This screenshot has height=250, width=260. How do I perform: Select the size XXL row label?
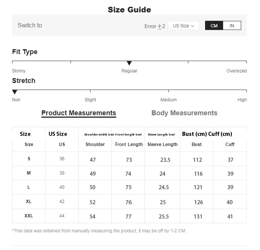(x=29, y=216)
